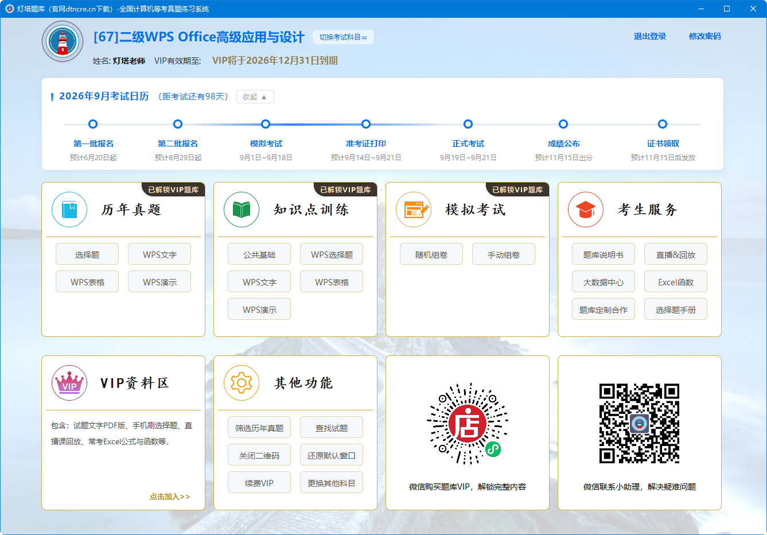This screenshot has height=535, width=767.
Task: Open Excel函数 reference
Action: tap(676, 282)
